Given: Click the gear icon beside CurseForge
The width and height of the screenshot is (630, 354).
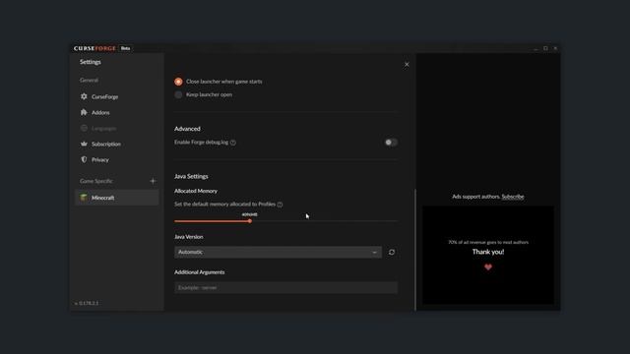Looking at the screenshot, I should point(84,96).
